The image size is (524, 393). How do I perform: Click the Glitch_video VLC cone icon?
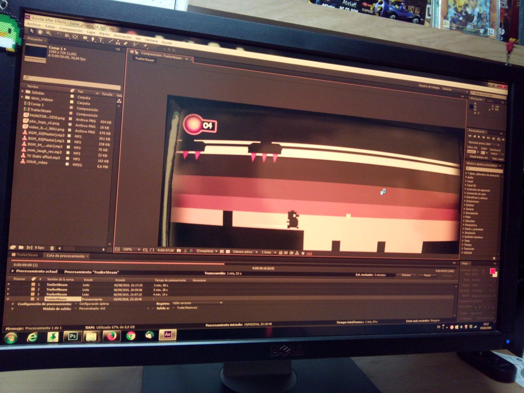(x=23, y=161)
